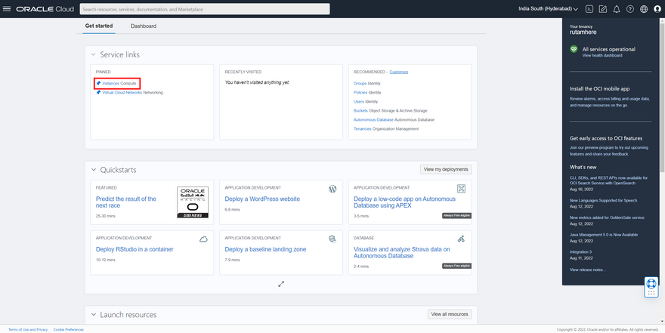Open the language globe icon

[x=644, y=9]
